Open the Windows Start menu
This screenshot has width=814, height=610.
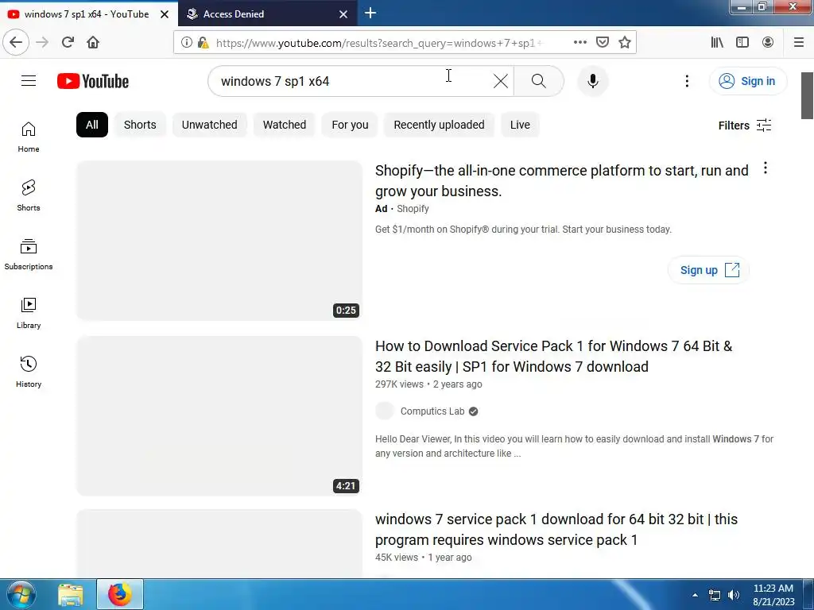point(21,594)
